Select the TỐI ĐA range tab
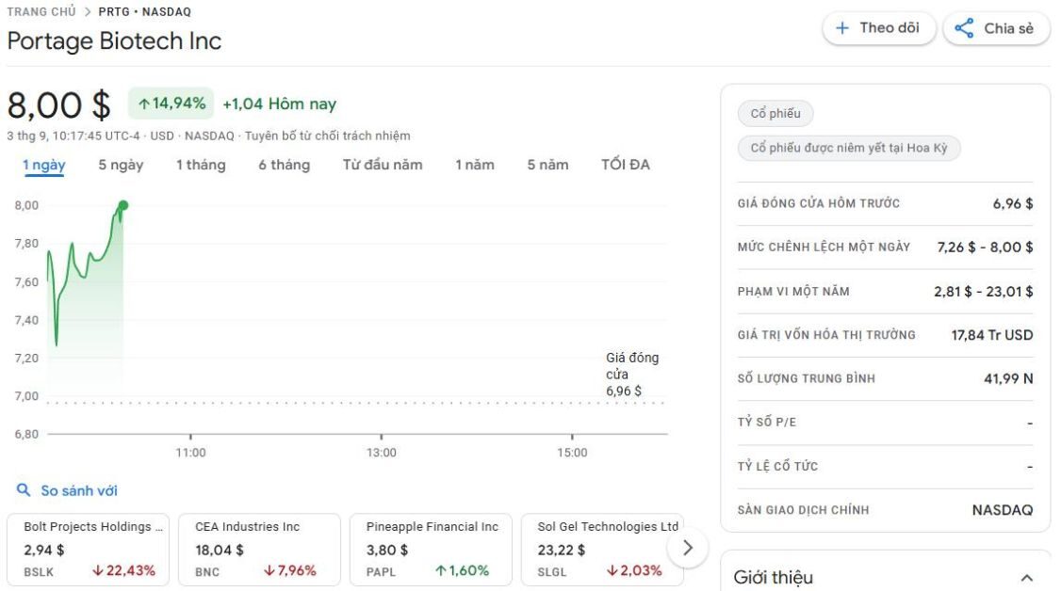 point(626,165)
